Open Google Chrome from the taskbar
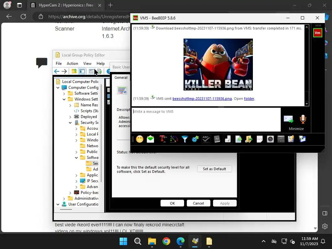Viewport: 332px width, 249px height. 166,241
